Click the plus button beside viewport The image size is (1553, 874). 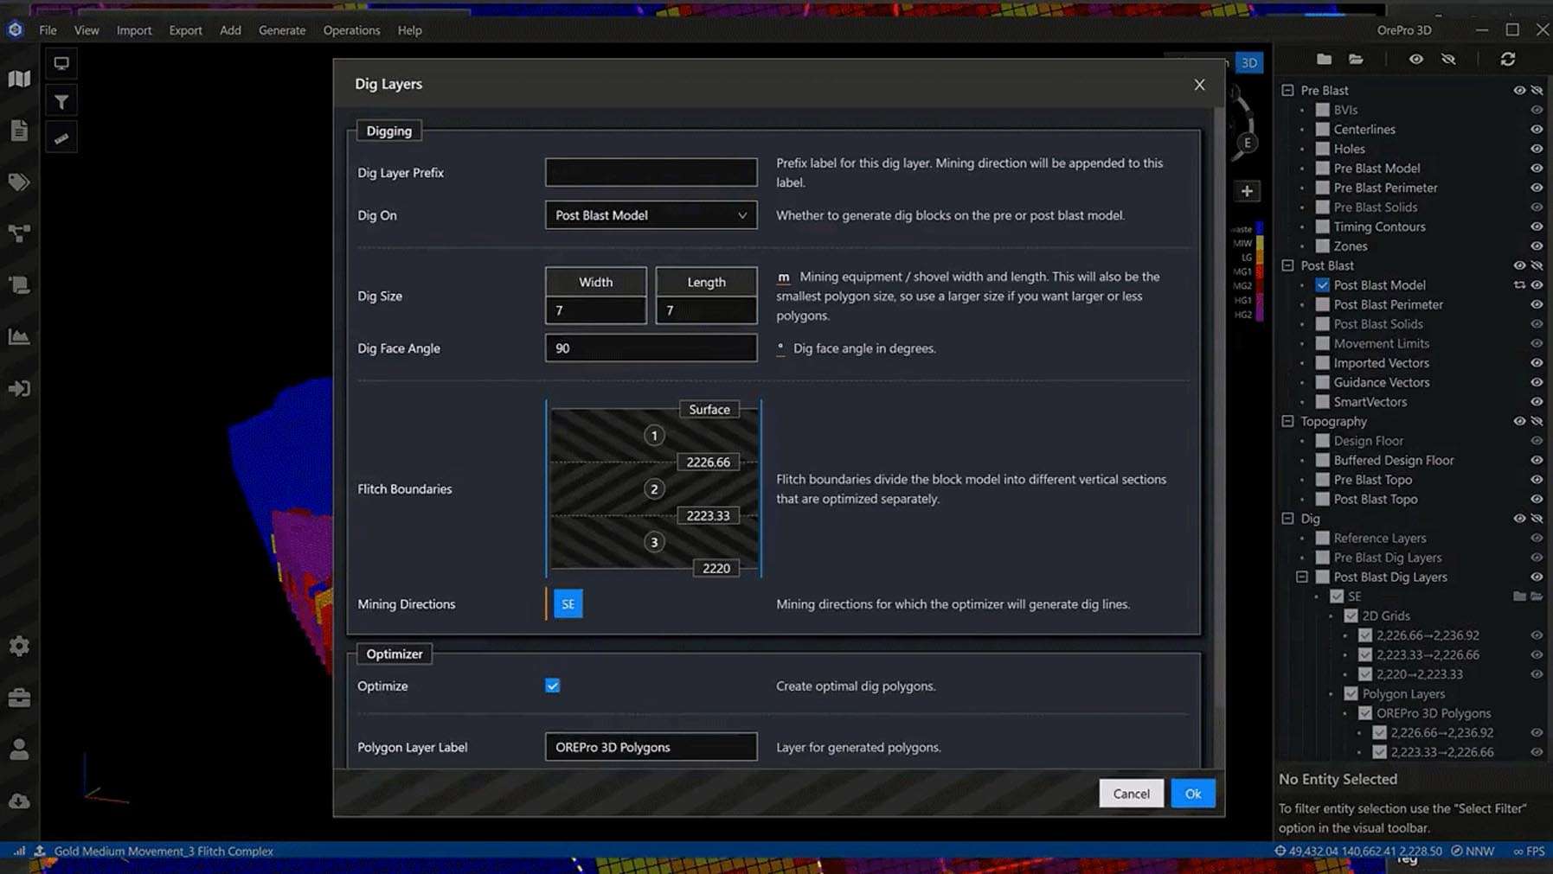coord(1247,191)
